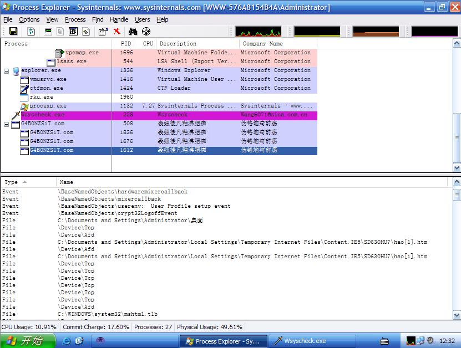The height and width of the screenshot is (348, 461).
Task: Toggle the process tree view icon
Action: coord(60,31)
